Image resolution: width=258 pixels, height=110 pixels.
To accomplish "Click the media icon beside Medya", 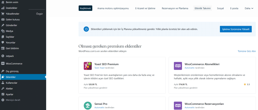I will 3,31.
